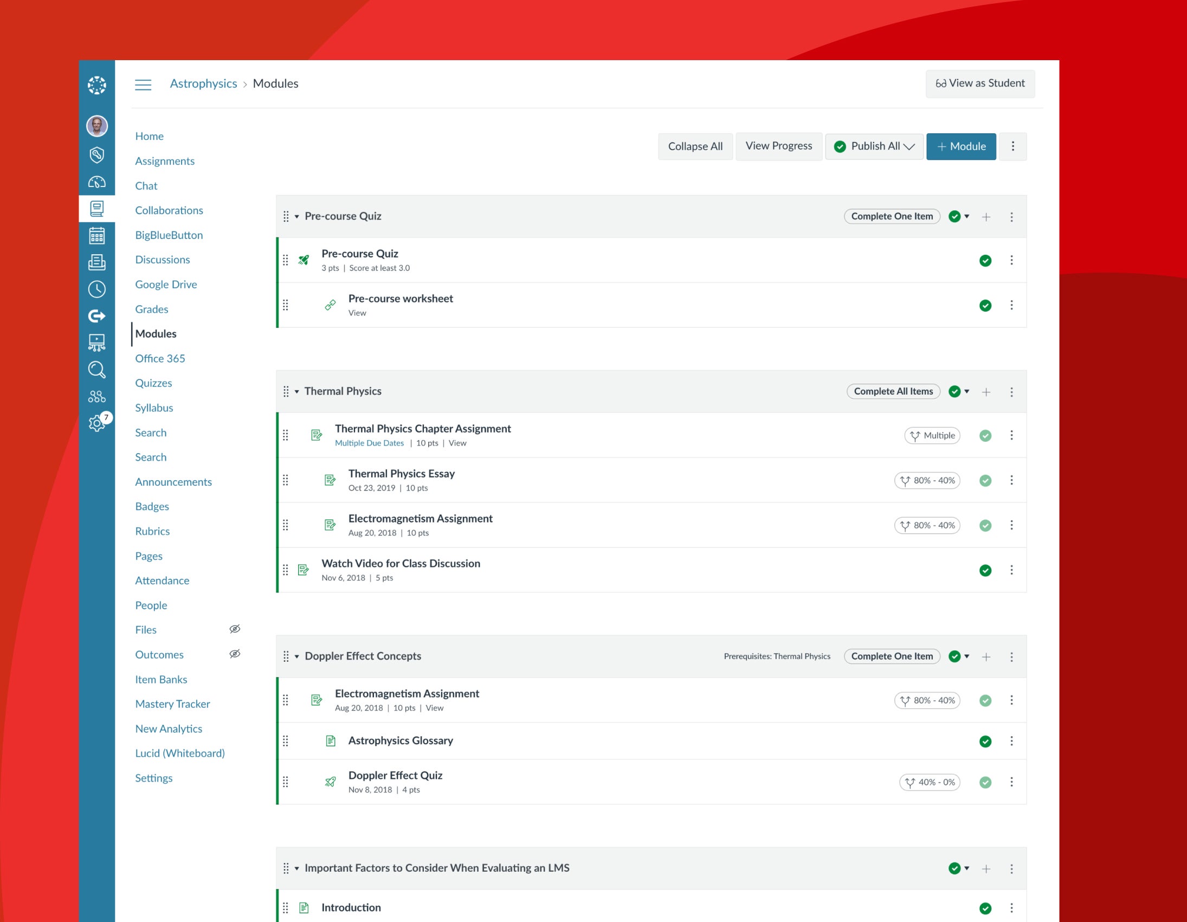Viewport: 1187px width, 922px height.
Task: Collapse the Pre-course Quiz module triangle
Action: [297, 216]
